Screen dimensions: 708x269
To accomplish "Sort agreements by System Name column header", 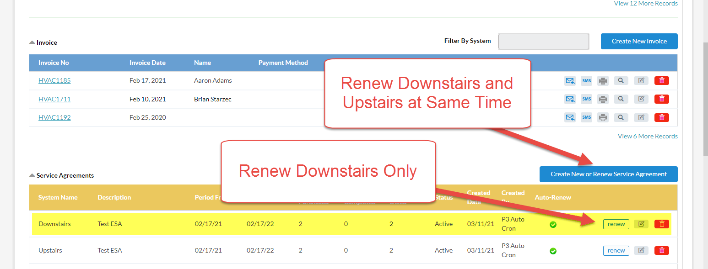I will [x=58, y=197].
